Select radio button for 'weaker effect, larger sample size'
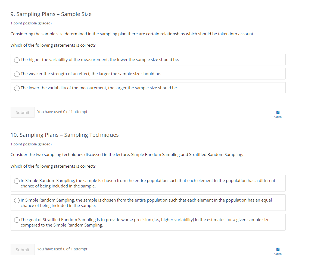321x255 pixels. pyautogui.click(x=17, y=74)
